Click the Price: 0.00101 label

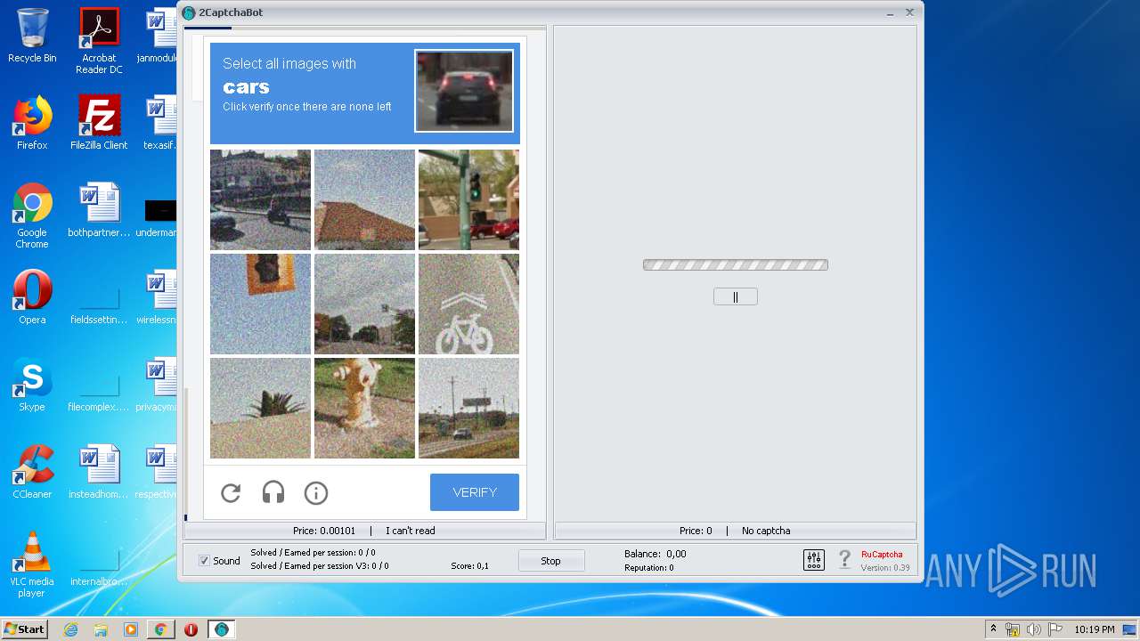coord(324,531)
